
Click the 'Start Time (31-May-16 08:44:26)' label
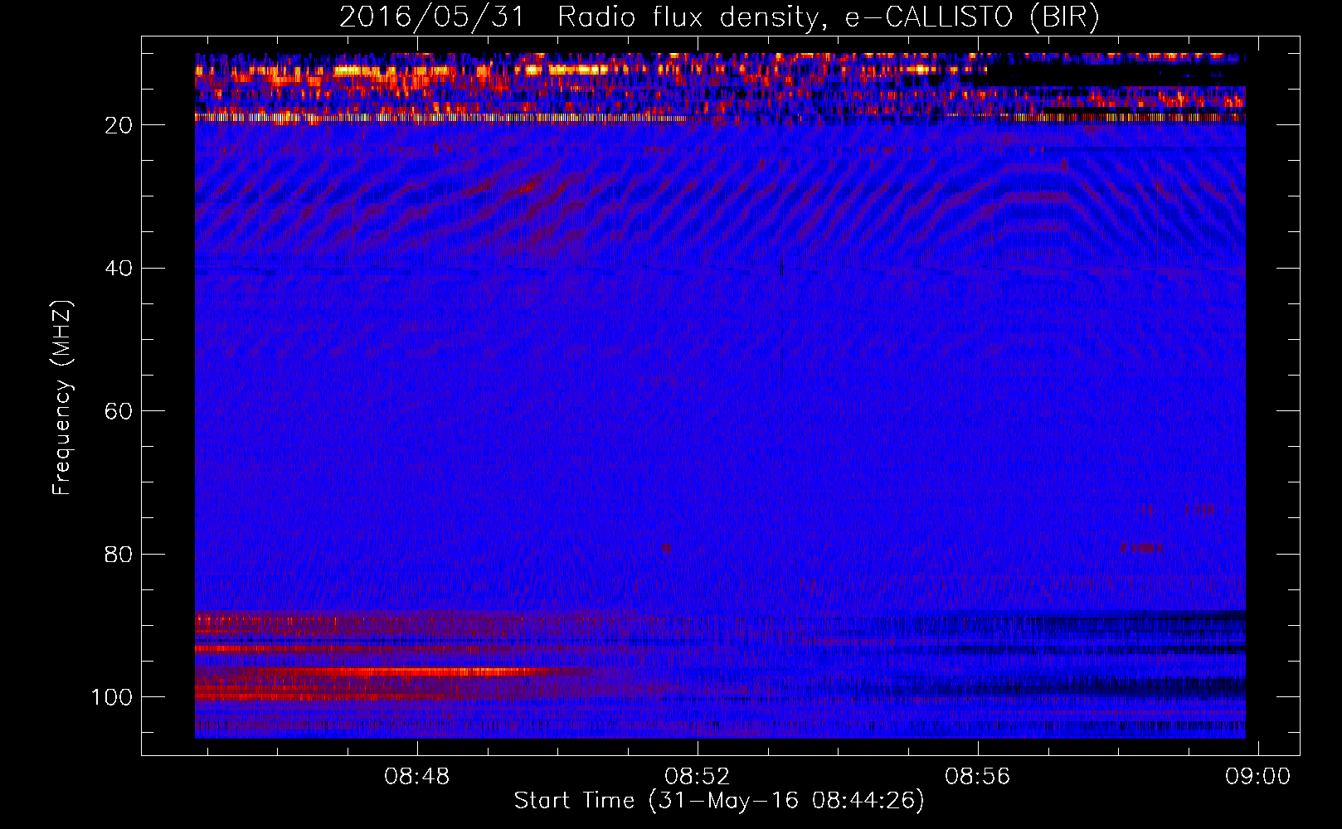718,801
